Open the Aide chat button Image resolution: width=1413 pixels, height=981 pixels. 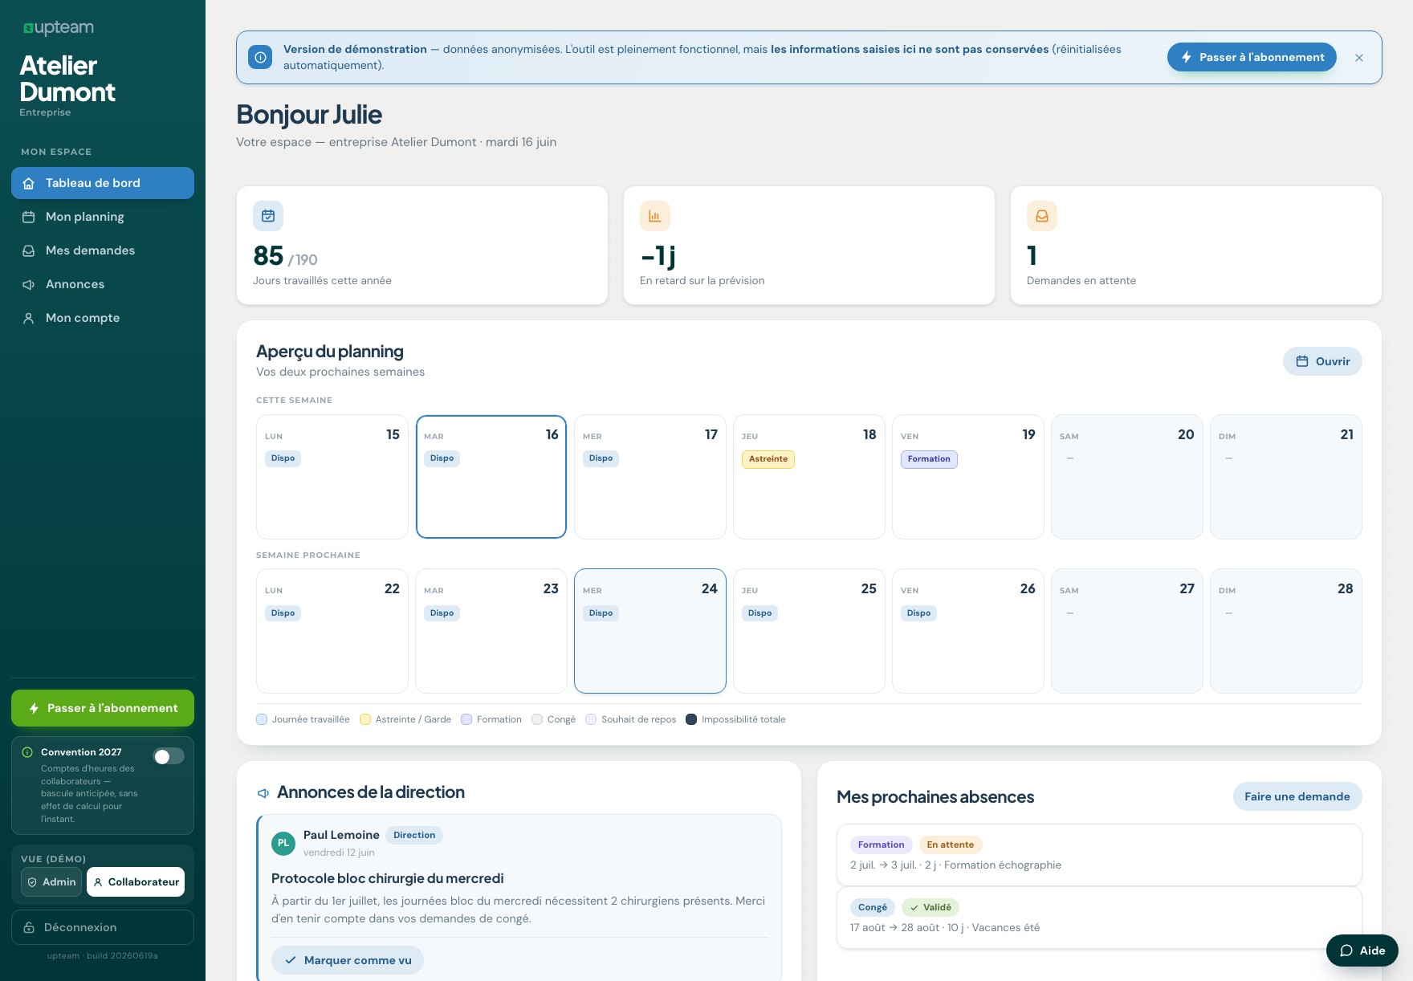(x=1362, y=950)
